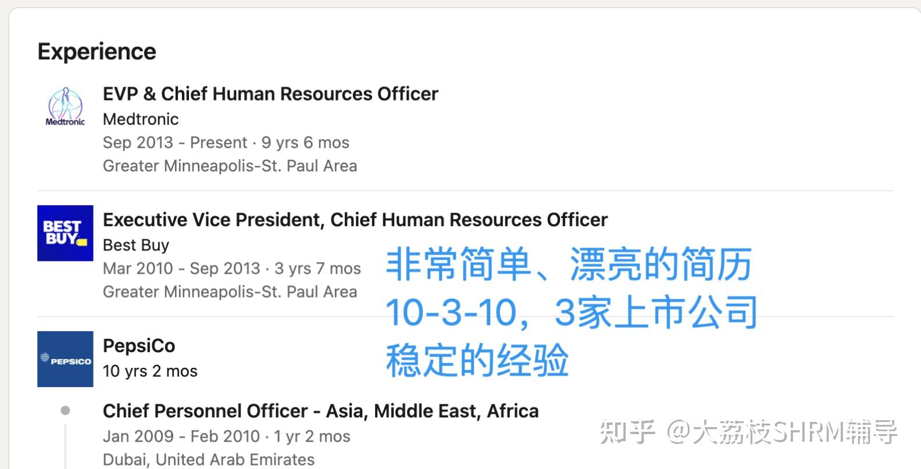Open the Best Buy logo
Viewport: 921px width, 469px height.
tap(65, 233)
